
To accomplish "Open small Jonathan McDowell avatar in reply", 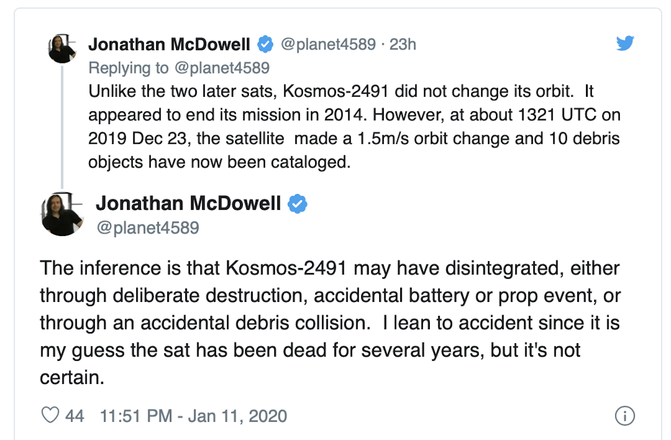I will point(62,49).
